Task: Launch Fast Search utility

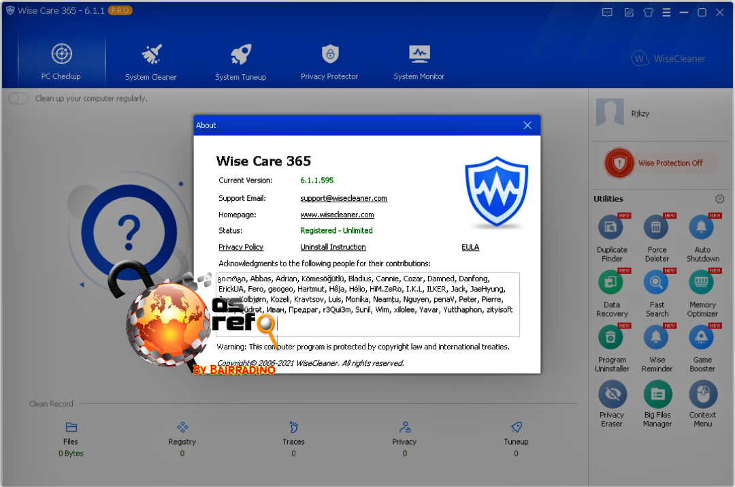Action: 657,293
